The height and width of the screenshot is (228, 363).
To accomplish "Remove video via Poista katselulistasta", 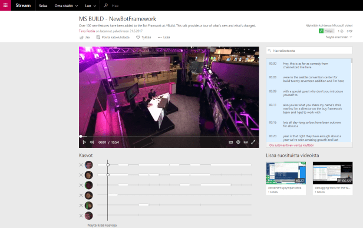I will tap(113, 37).
